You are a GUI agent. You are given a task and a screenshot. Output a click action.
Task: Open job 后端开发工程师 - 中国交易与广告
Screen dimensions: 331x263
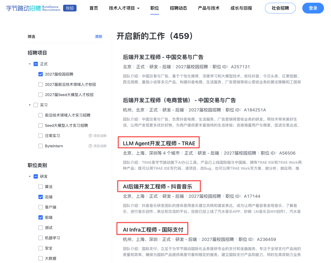pyautogui.click(x=163, y=57)
